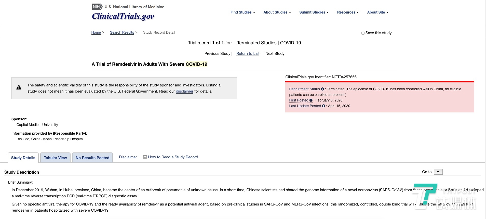Image resolution: width=486 pixels, height=219 pixels.
Task: Click the warning triangle icon
Action: [19, 87]
